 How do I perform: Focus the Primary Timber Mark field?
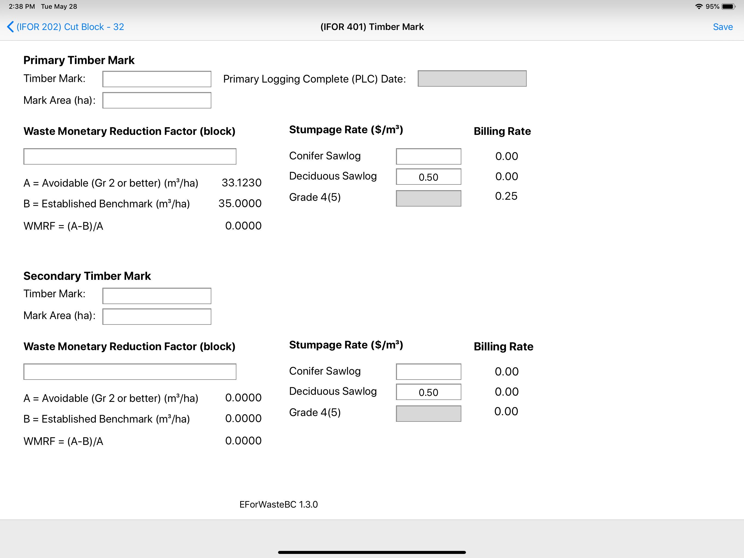pyautogui.click(x=157, y=79)
